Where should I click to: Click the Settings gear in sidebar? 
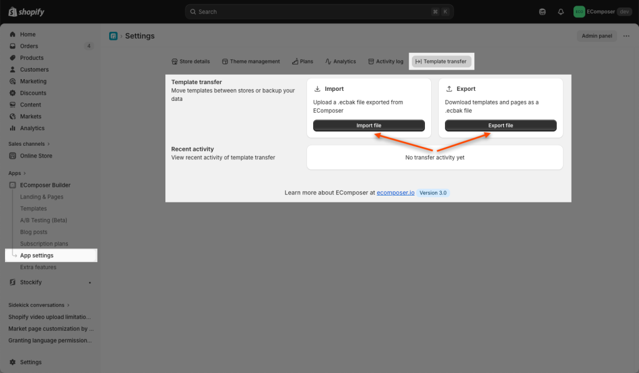click(12, 362)
